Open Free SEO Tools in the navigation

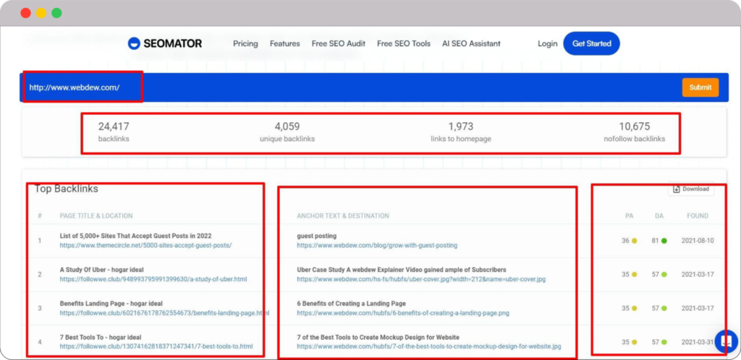click(404, 43)
